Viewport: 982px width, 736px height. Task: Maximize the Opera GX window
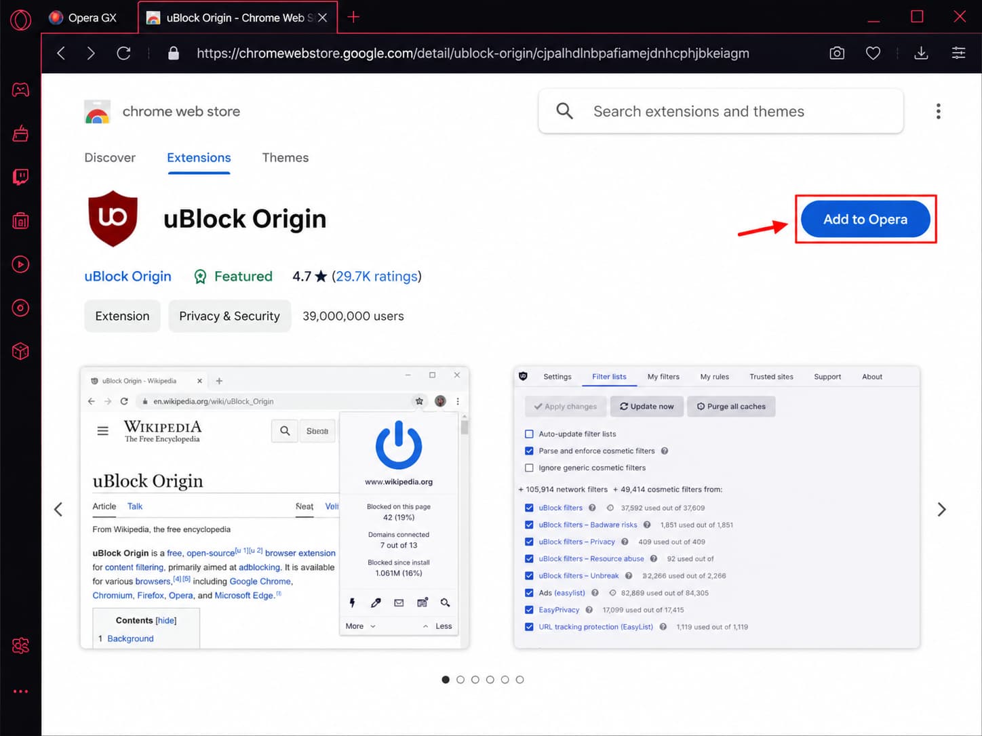pyautogui.click(x=917, y=16)
